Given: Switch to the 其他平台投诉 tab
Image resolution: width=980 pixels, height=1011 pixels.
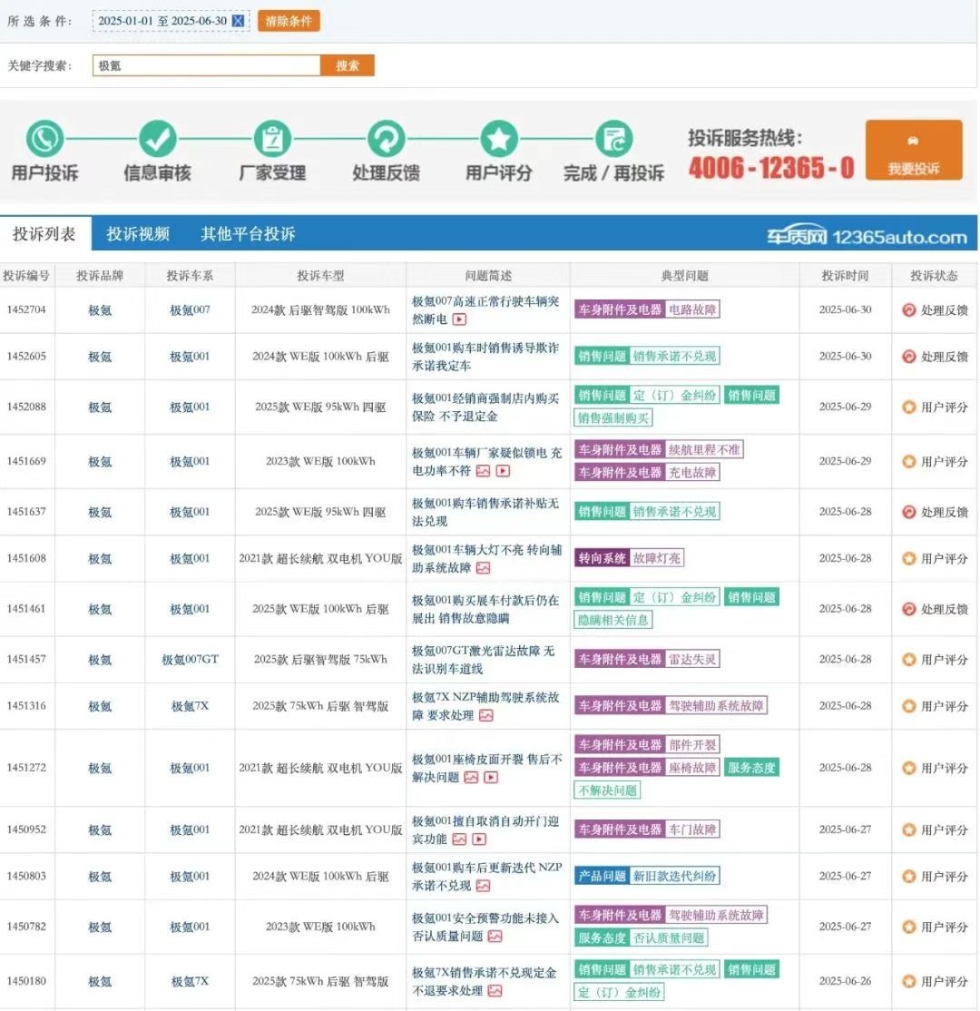Looking at the screenshot, I should coord(248,233).
